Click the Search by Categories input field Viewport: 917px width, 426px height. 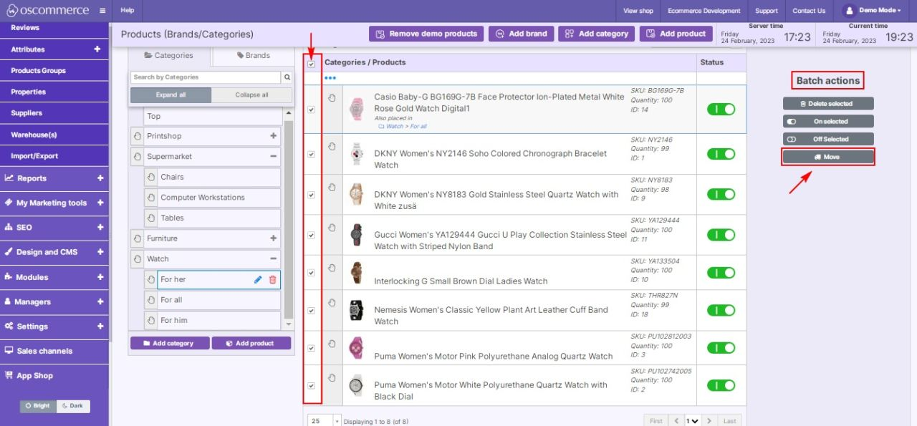point(205,77)
